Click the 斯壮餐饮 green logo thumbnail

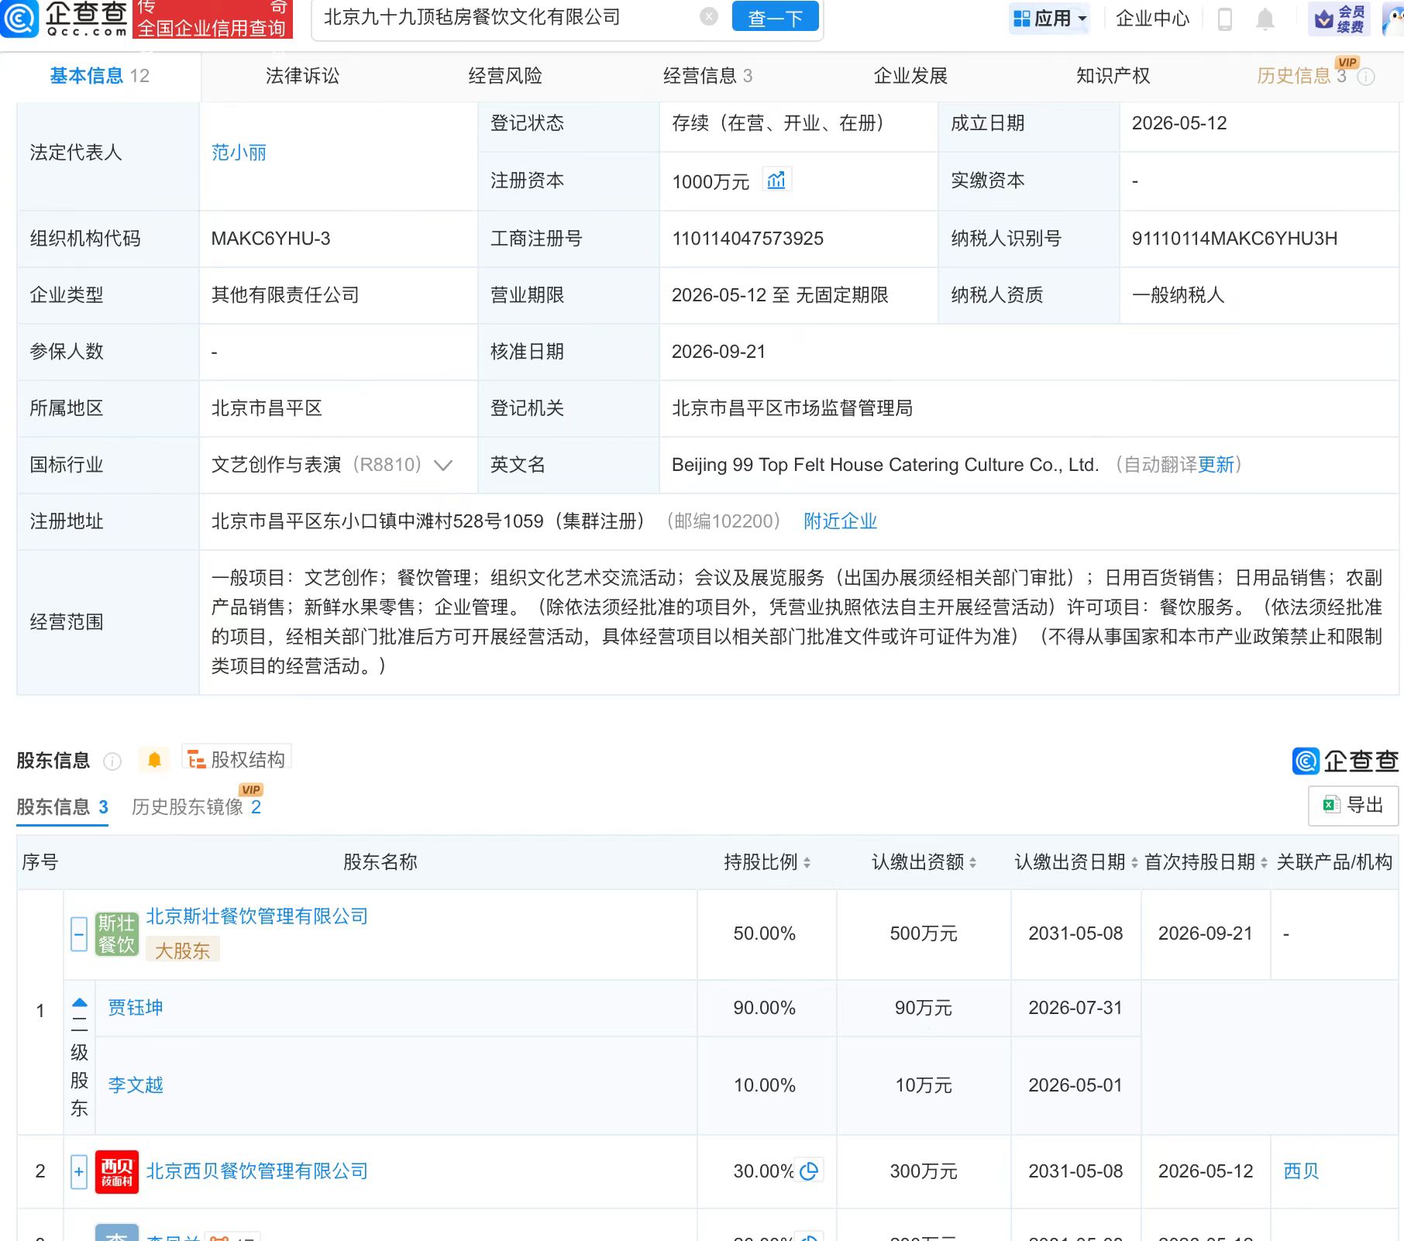tap(116, 934)
